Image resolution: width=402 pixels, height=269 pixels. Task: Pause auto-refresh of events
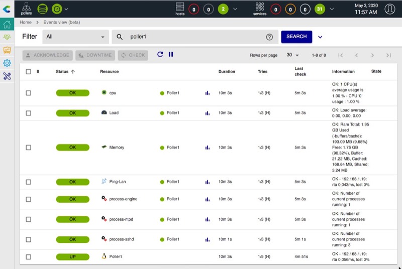[171, 55]
